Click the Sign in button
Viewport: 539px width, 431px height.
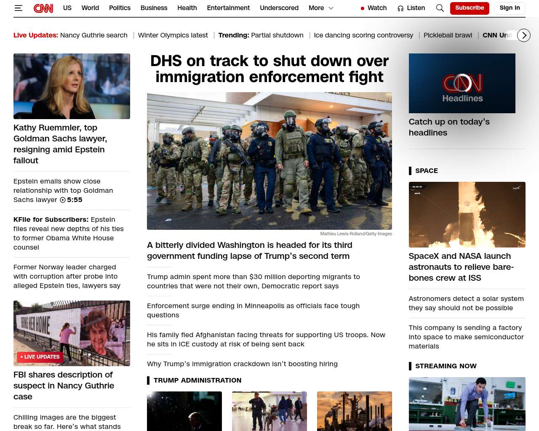tap(510, 8)
